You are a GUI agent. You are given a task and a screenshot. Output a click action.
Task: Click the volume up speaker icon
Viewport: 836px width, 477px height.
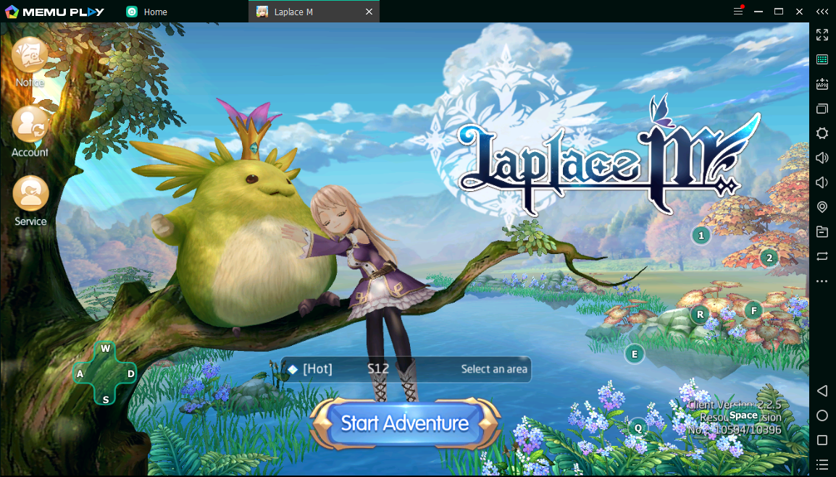(822, 158)
